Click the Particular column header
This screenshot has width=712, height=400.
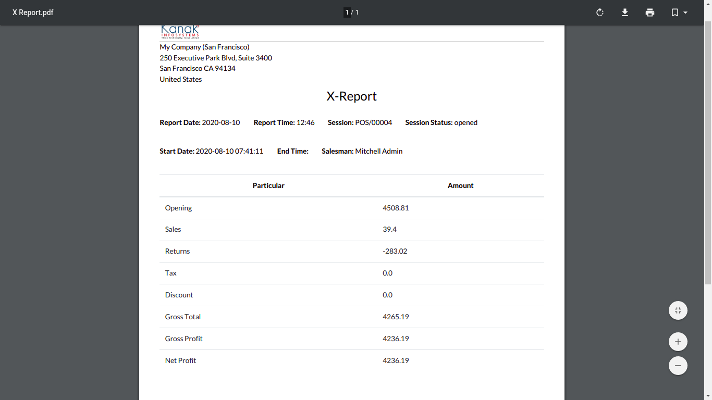[268, 185]
